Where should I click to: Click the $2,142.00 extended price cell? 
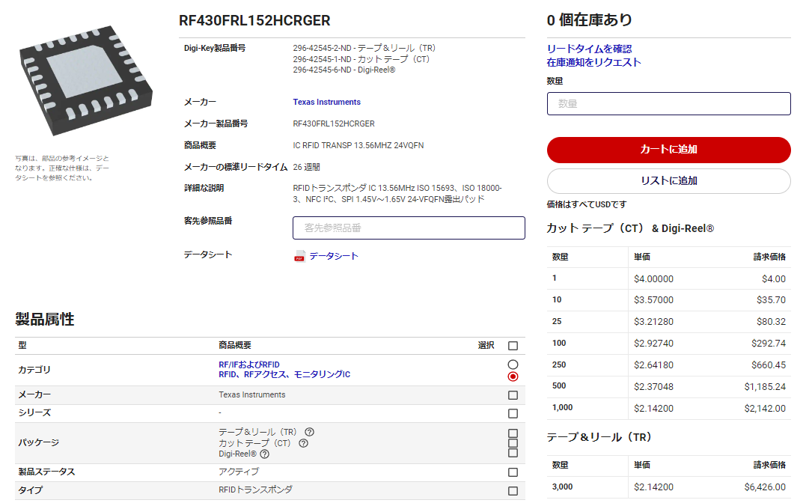tap(765, 409)
